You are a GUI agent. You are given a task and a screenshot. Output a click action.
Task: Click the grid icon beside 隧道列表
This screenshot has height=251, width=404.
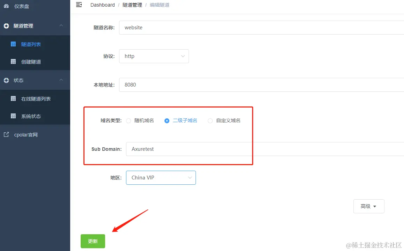coord(13,44)
